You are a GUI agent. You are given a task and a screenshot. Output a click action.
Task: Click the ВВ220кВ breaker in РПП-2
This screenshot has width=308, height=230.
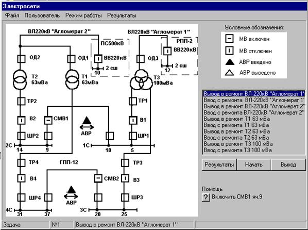pyautogui.click(x=167, y=51)
